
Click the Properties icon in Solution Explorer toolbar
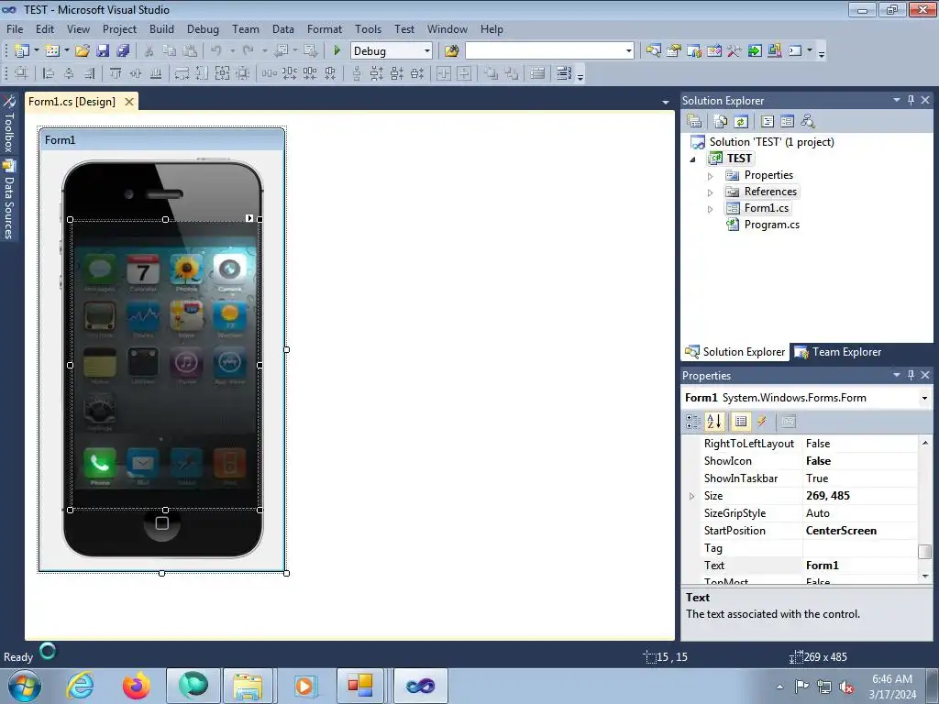[694, 122]
